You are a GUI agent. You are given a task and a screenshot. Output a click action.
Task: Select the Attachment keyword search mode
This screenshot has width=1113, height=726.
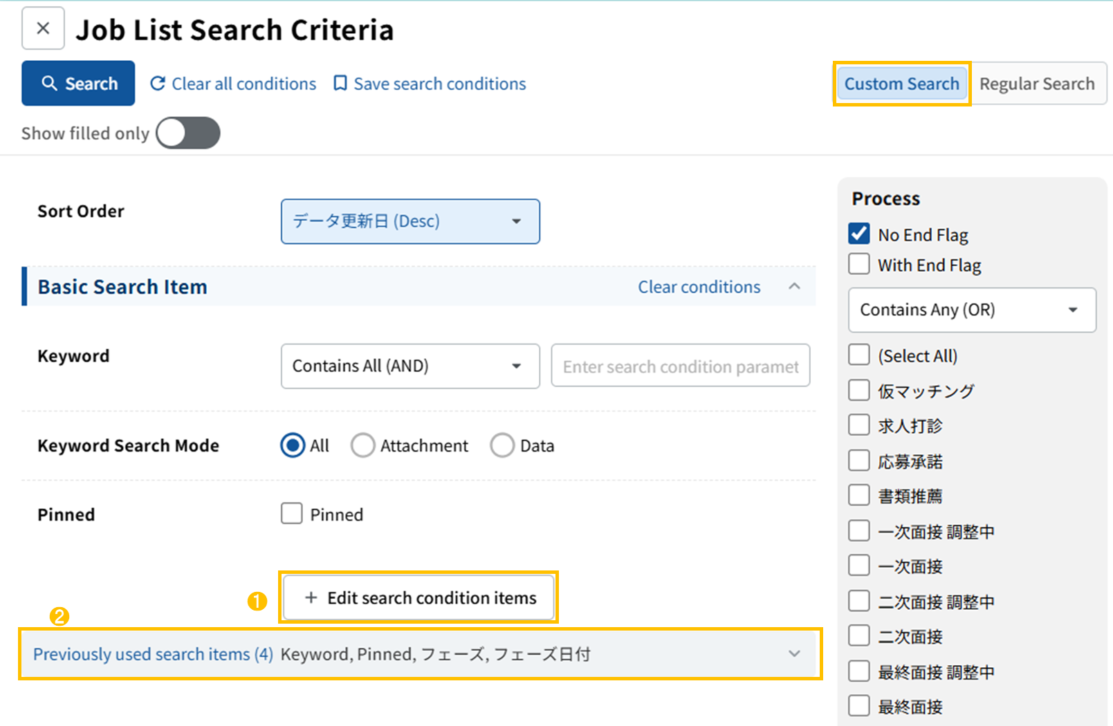click(x=362, y=446)
